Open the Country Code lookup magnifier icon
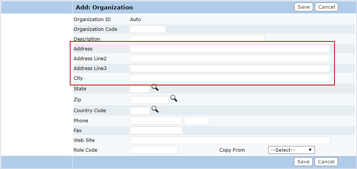This screenshot has width=357, height=169. (x=155, y=110)
